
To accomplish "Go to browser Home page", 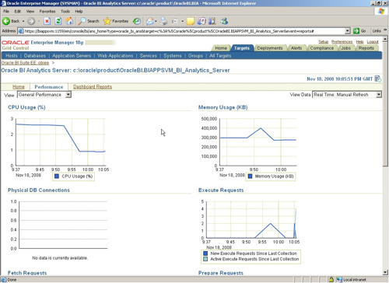I will (x=69, y=21).
